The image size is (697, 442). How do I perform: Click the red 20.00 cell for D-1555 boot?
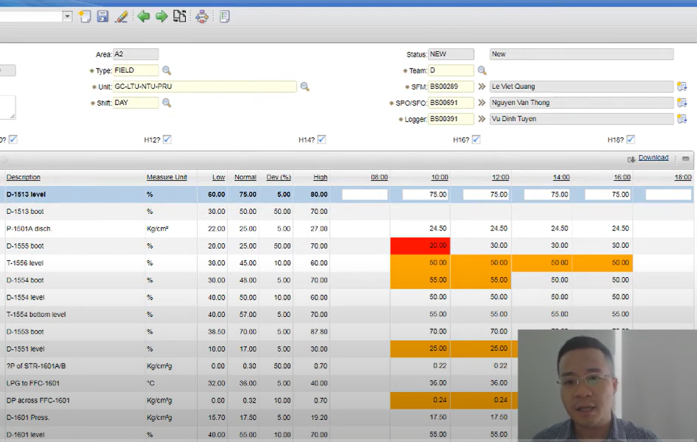point(420,245)
